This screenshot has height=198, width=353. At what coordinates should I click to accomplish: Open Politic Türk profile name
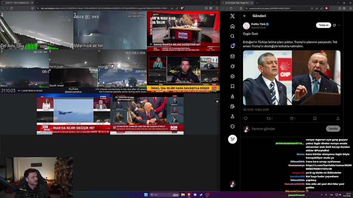(258, 24)
